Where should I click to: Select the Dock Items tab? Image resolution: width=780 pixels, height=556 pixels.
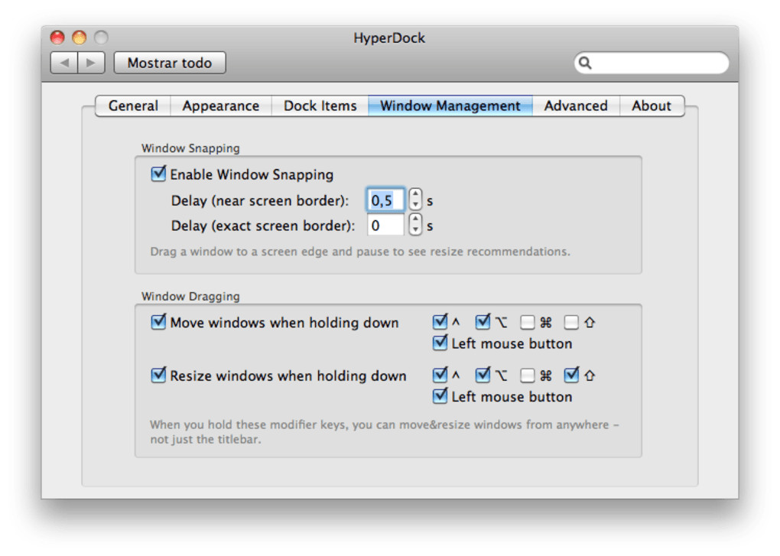pos(320,106)
